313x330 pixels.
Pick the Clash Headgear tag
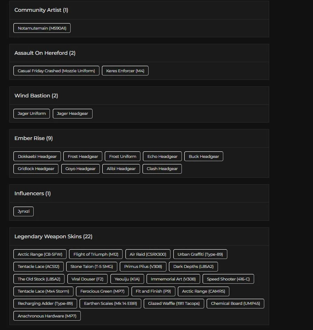tap(162, 168)
